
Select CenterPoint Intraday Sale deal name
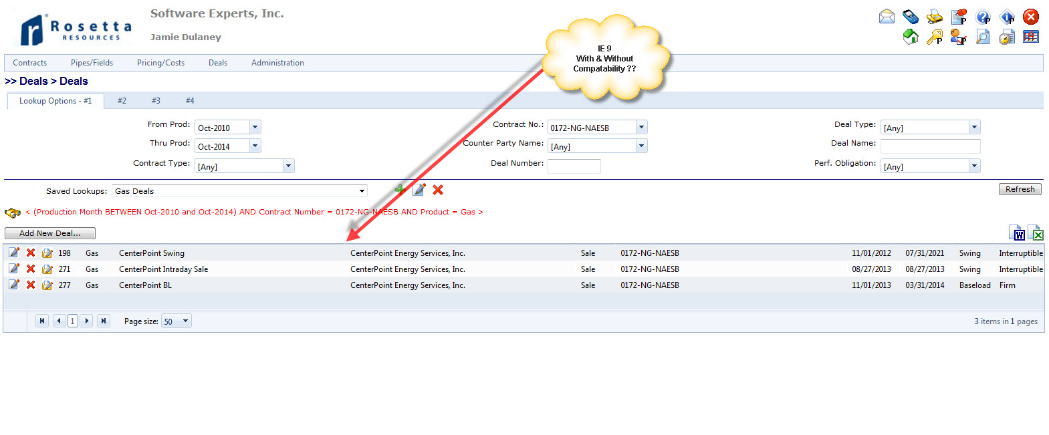click(164, 269)
